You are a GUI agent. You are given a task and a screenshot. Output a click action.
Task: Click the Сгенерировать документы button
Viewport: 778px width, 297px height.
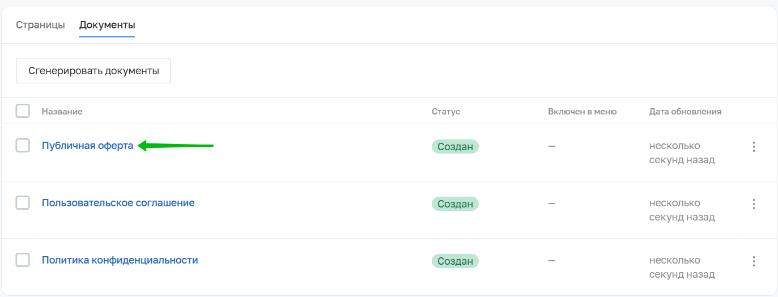(93, 71)
